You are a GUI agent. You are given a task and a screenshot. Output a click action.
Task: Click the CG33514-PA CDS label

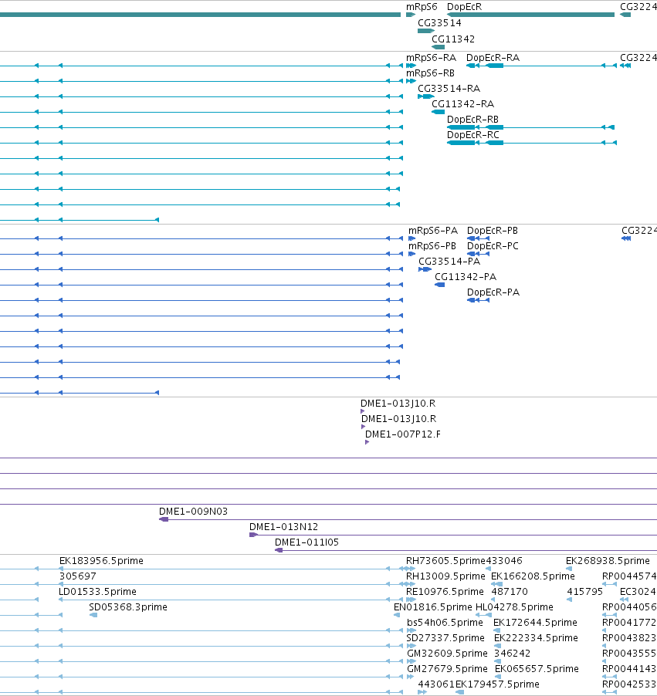(x=449, y=262)
